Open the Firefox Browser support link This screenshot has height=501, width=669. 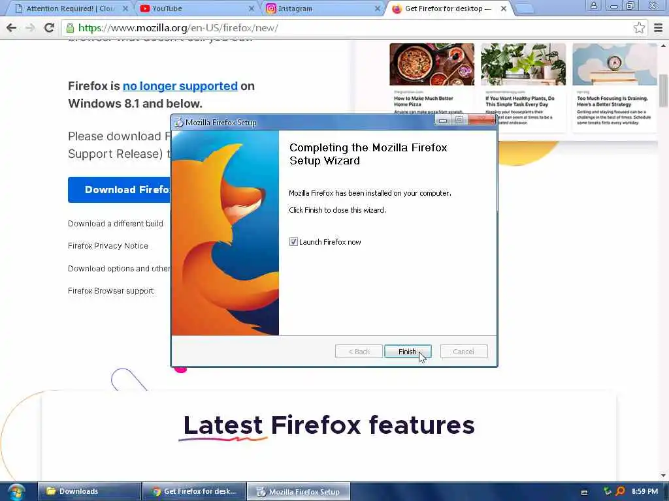(110, 290)
